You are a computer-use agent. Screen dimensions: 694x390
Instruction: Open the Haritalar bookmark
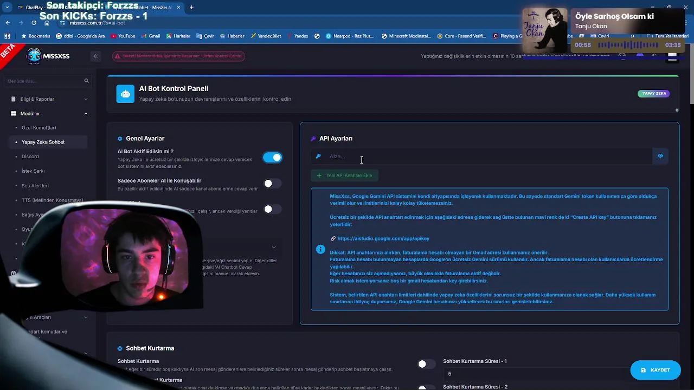(x=178, y=36)
